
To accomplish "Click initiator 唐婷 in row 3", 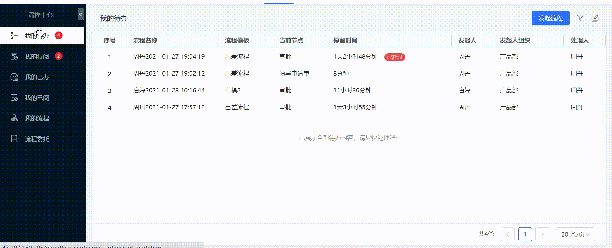I will (x=464, y=91).
